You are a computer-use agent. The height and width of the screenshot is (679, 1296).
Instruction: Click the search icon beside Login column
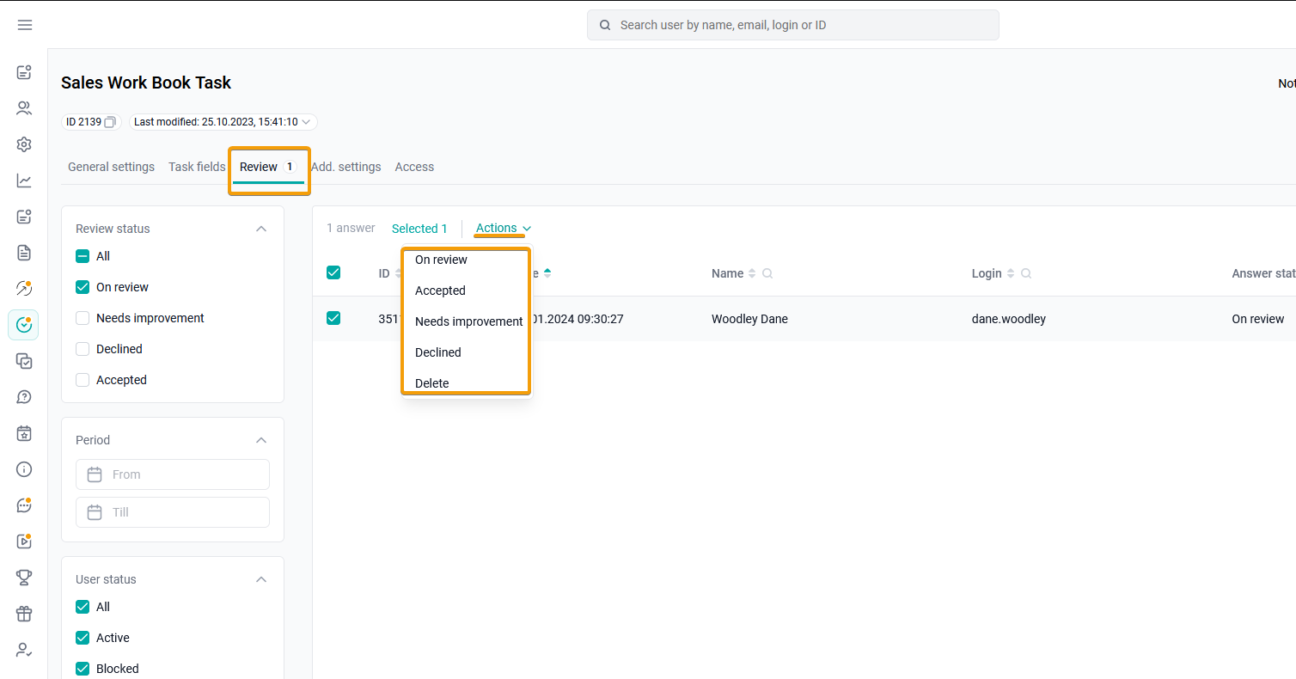click(x=1026, y=273)
